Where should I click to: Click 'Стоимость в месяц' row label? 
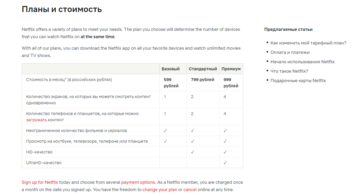69,80
